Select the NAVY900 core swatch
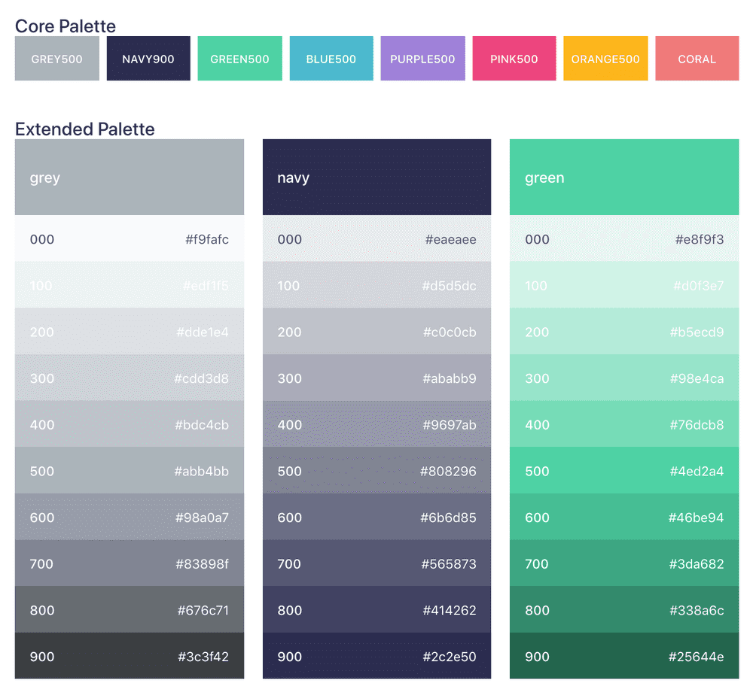This screenshot has height=689, width=753. coord(148,59)
